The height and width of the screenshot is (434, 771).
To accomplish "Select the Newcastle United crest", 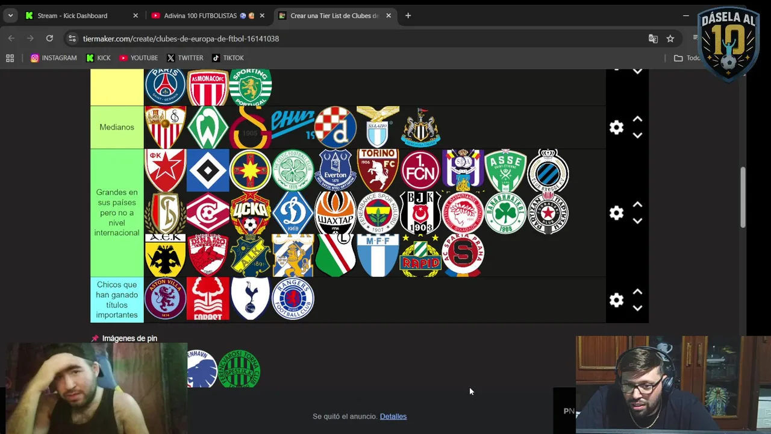I will [420, 127].
